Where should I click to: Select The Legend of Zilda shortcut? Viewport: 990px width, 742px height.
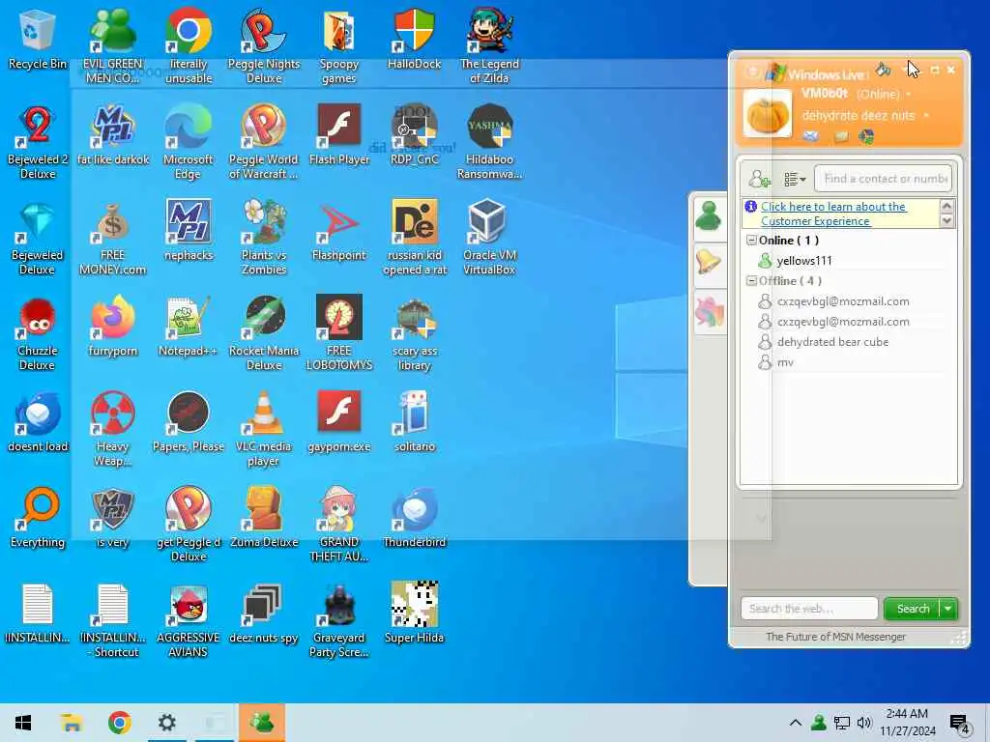(489, 46)
